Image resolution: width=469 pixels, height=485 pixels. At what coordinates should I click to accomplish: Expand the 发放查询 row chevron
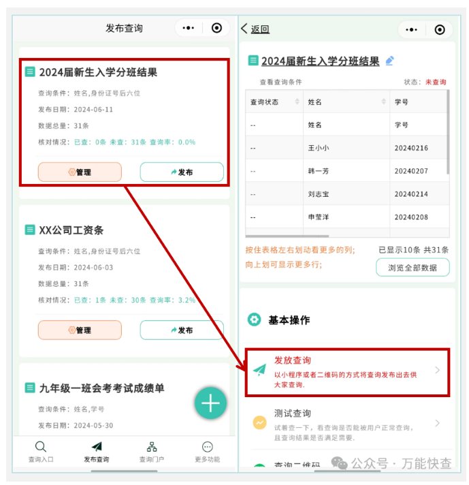438,370
